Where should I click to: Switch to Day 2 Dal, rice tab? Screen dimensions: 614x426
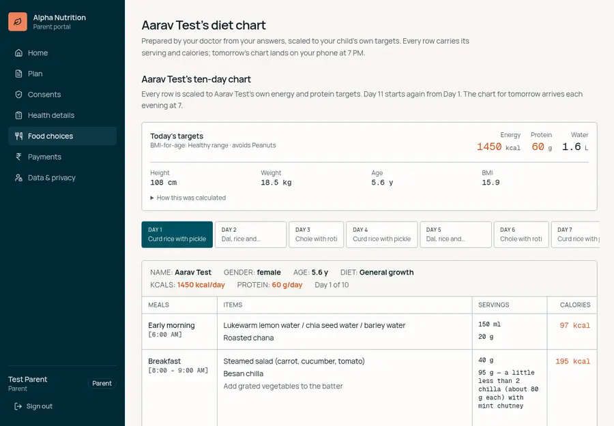250,234
